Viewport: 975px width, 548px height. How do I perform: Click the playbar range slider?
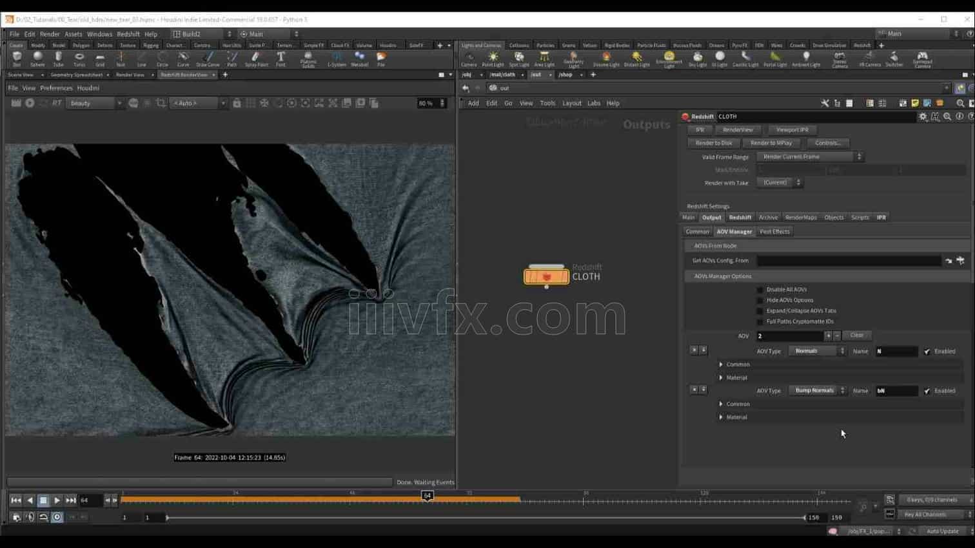point(486,518)
